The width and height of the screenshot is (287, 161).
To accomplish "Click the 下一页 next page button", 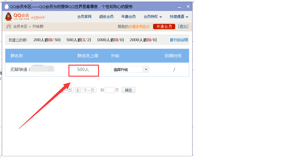I will [89, 90].
